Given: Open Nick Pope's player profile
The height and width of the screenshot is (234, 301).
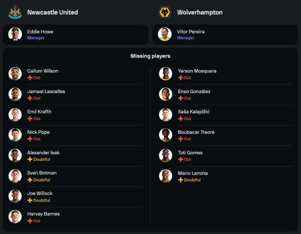Looking at the screenshot, I should coord(38,132).
